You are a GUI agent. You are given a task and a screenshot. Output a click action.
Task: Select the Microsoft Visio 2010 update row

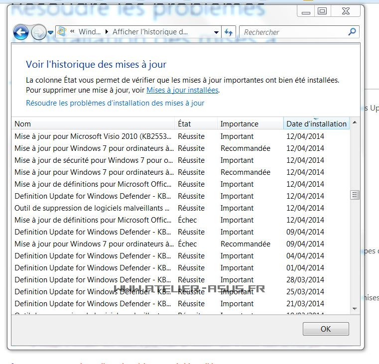pyautogui.click(x=93, y=136)
